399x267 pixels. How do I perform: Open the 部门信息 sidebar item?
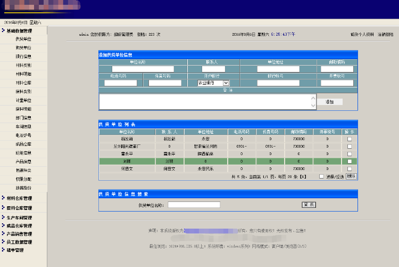coord(23,118)
